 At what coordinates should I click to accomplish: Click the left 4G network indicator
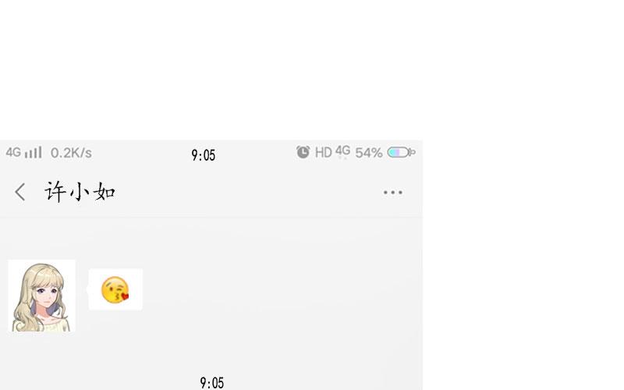(x=13, y=152)
